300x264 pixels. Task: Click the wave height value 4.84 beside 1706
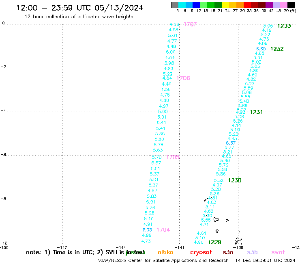167,78
